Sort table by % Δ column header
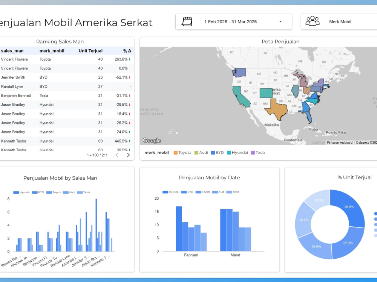Image resolution: width=377 pixels, height=282 pixels. [127, 51]
